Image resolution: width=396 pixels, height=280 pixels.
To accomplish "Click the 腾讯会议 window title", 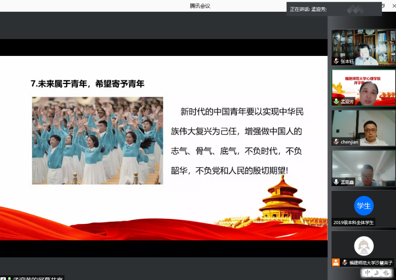I will pyautogui.click(x=200, y=6).
